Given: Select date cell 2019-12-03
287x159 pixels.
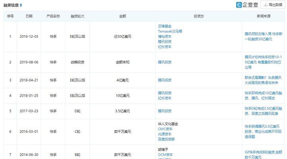Looking at the screenshot, I should click(x=29, y=37).
